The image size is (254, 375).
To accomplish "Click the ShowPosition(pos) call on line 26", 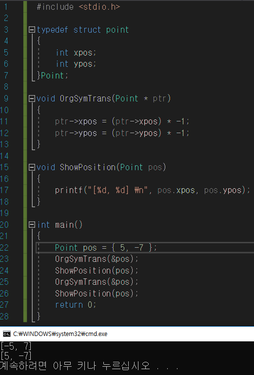I will coord(97,294).
